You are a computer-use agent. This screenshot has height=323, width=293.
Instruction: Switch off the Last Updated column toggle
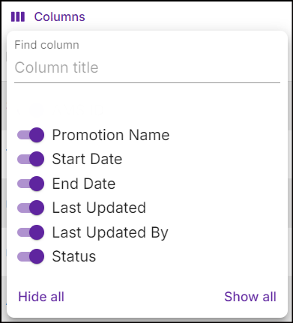[31, 208]
